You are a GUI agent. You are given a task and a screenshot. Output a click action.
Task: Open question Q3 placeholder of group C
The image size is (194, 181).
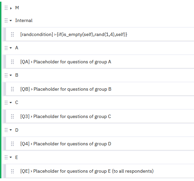[66, 117]
